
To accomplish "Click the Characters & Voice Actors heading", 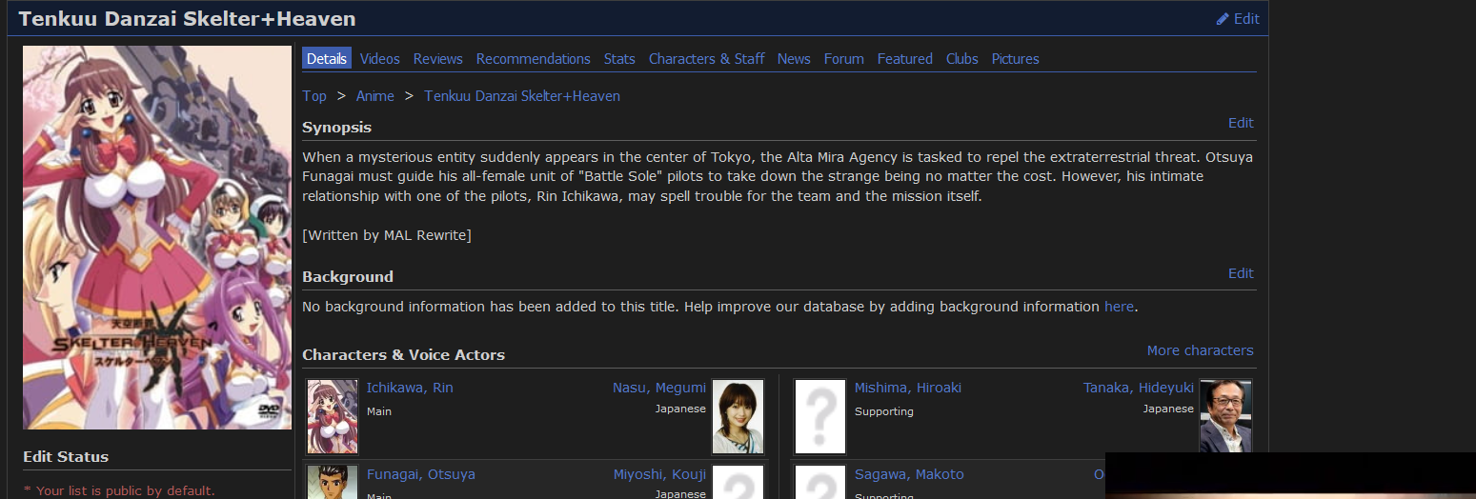I will tap(403, 354).
